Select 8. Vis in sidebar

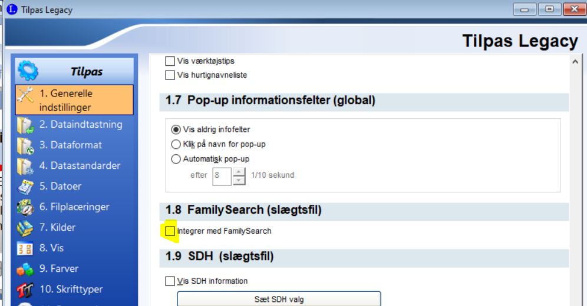[74, 248]
